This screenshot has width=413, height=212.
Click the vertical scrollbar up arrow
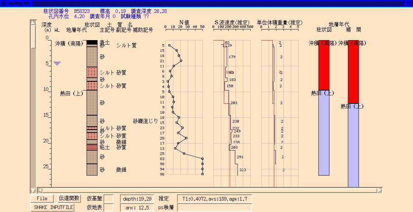[x=33, y=23]
